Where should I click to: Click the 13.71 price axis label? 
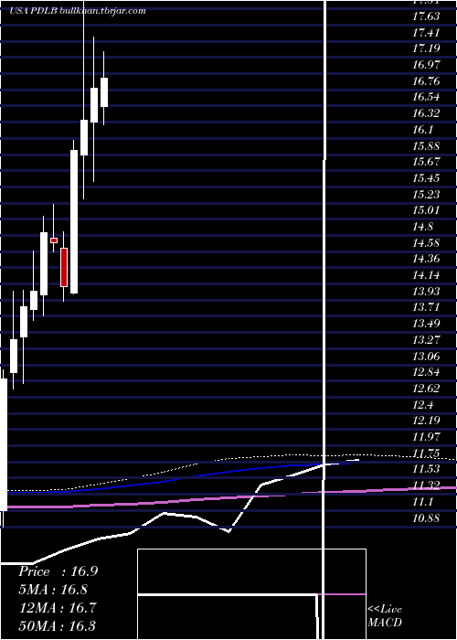tap(426, 308)
